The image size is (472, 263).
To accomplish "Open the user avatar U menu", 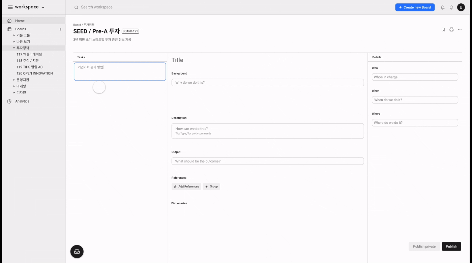I will coord(461,7).
